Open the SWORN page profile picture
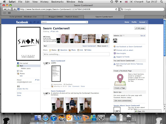The height and width of the screenshot is (124, 166). (x=28, y=44)
